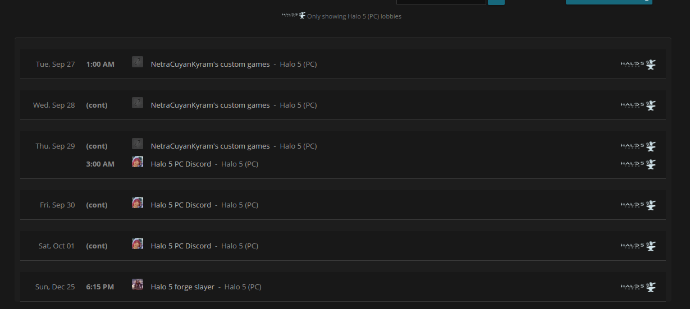
Task: Click Halo 5 (PC) link in the 3:00 AM Discord row
Action: 240,164
